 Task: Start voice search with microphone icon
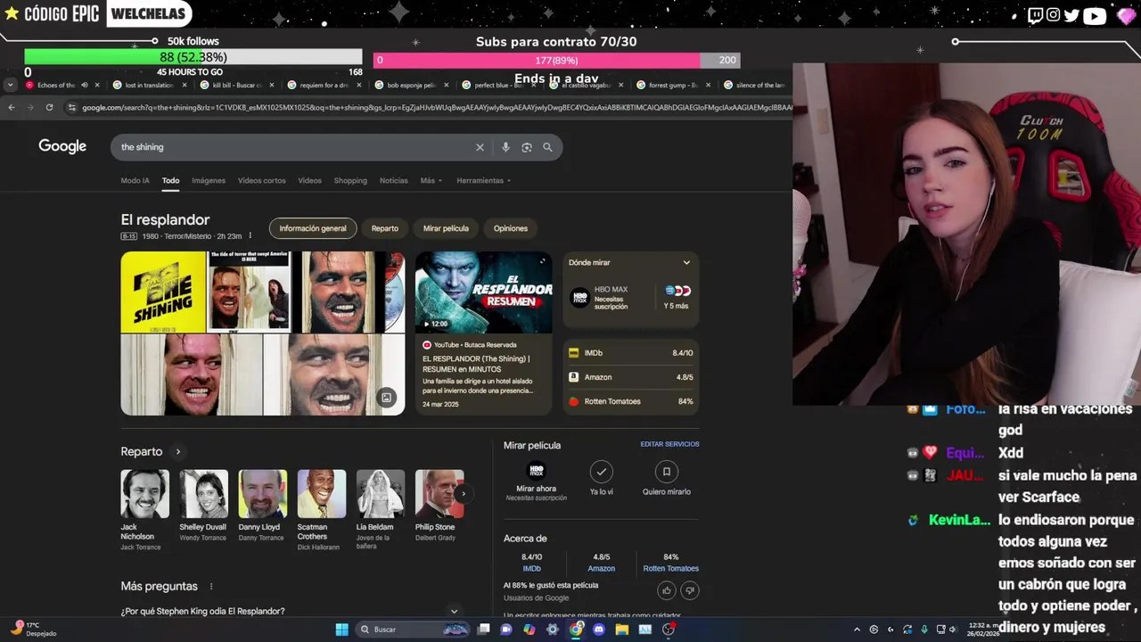click(505, 147)
